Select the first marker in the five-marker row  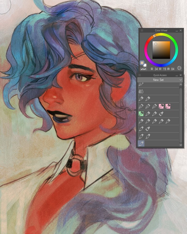pos(141,121)
